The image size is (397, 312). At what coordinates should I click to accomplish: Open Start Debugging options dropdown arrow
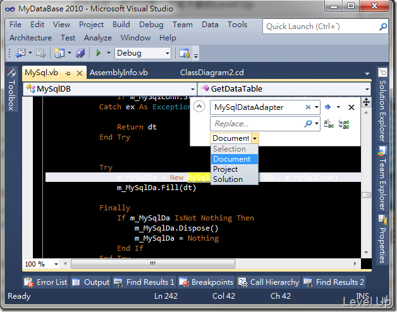[109, 53]
